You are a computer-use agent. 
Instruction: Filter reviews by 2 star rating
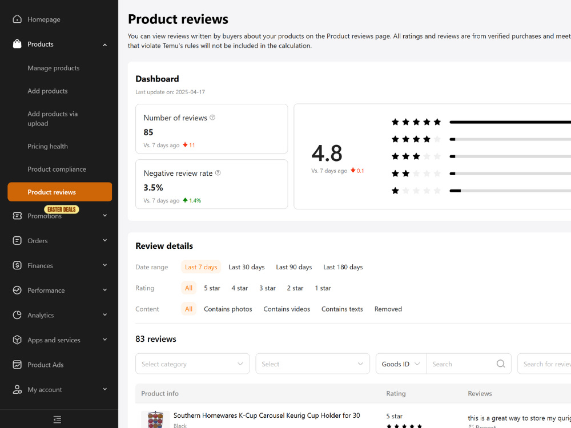[295, 288]
